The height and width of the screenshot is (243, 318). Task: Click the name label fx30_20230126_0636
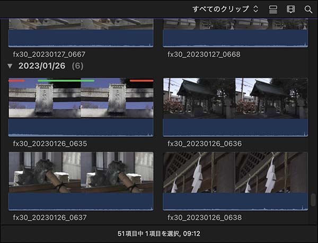(205, 144)
